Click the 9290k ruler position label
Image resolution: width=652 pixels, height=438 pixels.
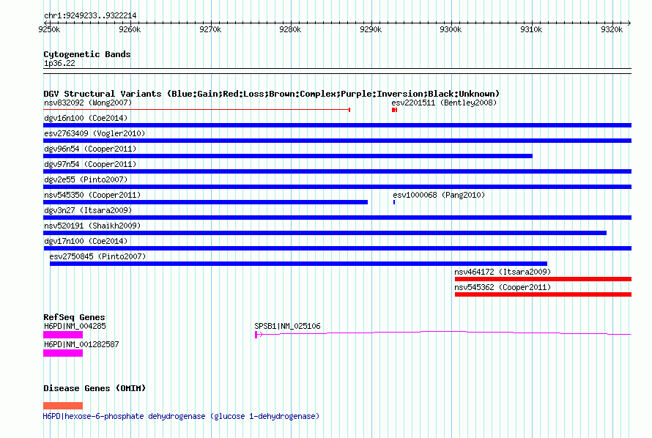[x=371, y=29]
